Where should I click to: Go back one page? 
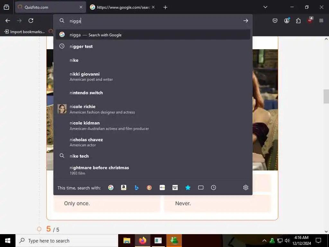coord(8,21)
